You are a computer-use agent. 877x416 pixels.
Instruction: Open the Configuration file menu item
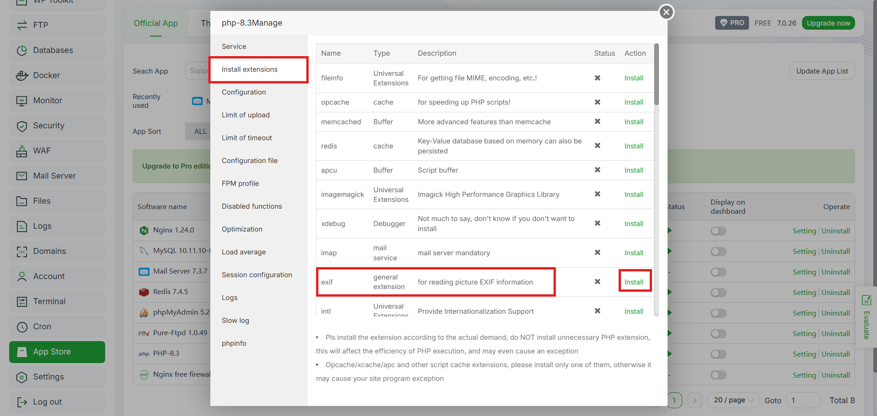click(x=259, y=161)
